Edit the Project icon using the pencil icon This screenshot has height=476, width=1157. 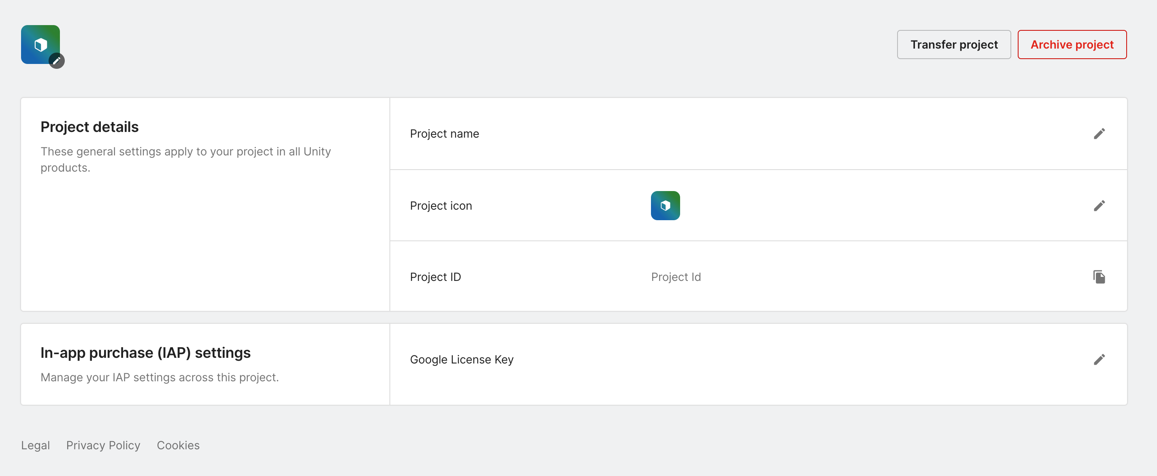(x=1100, y=205)
